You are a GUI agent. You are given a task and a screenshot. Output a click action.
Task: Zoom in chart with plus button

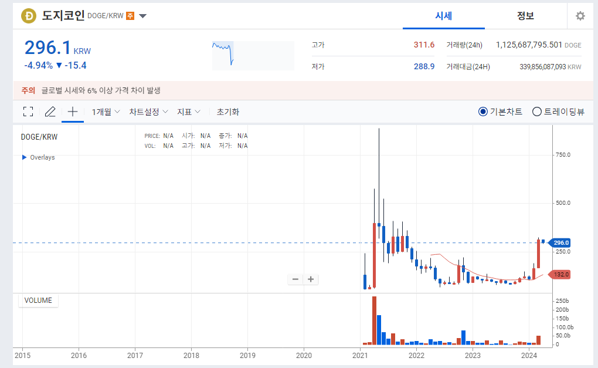pos(311,279)
